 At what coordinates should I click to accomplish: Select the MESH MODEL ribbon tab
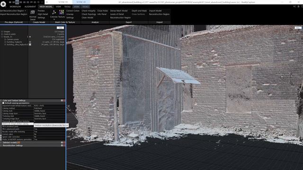[x=46, y=7]
